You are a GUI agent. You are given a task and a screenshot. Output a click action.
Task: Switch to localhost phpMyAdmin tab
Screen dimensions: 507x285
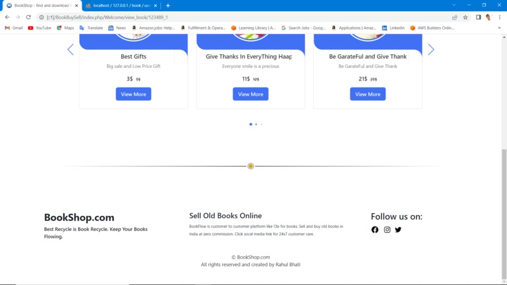tap(121, 6)
